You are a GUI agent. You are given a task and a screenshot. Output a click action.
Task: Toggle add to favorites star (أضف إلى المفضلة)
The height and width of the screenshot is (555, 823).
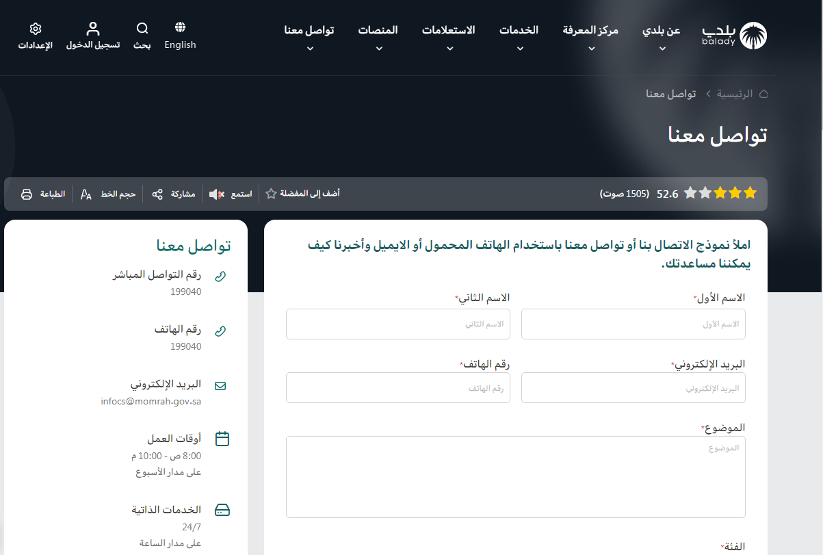coord(271,194)
